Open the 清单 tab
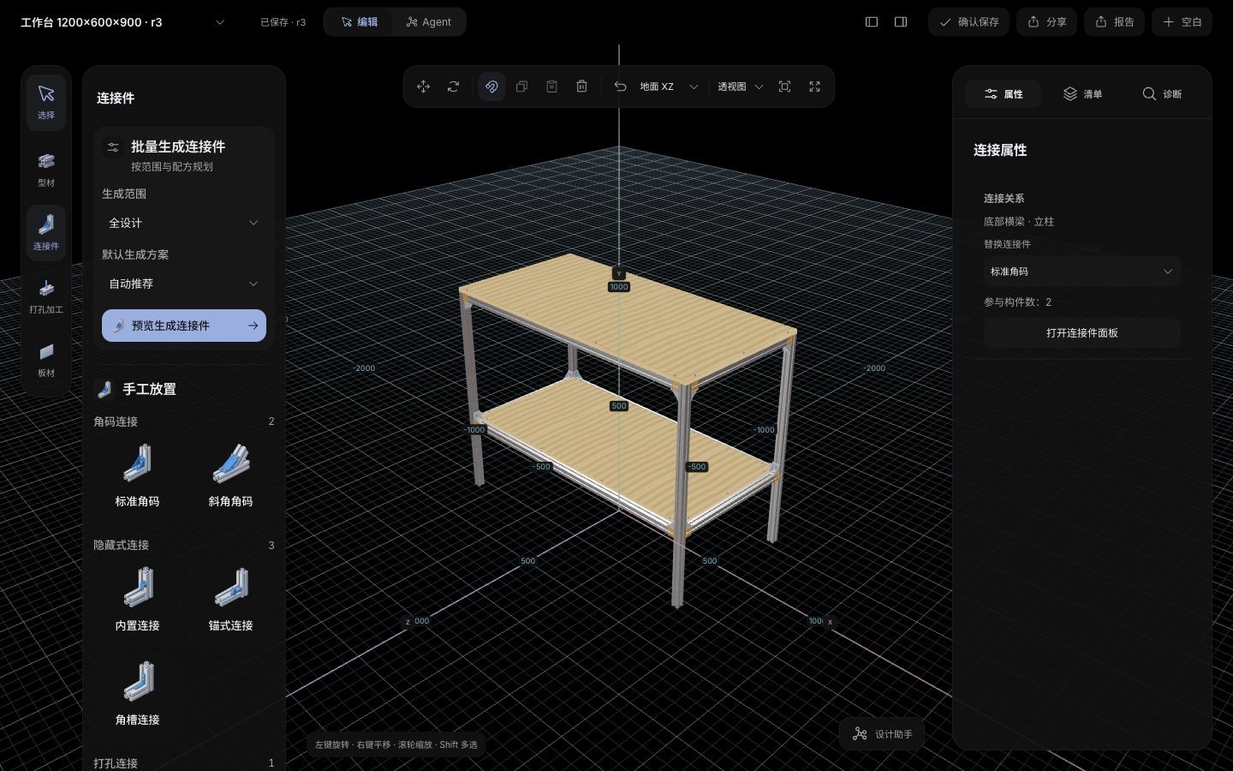Viewport: 1233px width, 771px height. tap(1082, 94)
